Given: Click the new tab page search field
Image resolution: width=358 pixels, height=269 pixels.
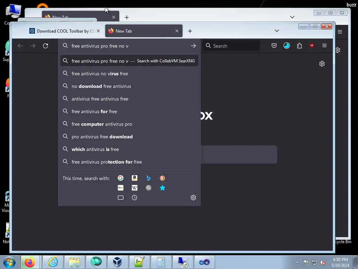Looking at the screenshot, I should pos(239,154).
